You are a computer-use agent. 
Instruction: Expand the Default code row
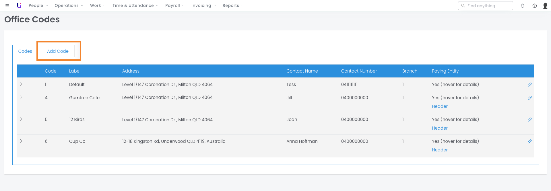pyautogui.click(x=21, y=84)
